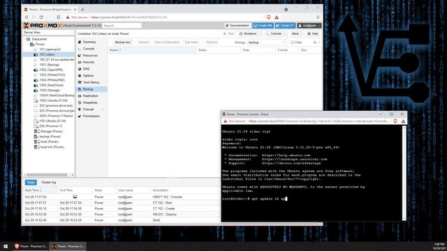The height and width of the screenshot is (251, 447).
Task: Select container 1001 (Backup) in the tree
Action: (49, 65)
